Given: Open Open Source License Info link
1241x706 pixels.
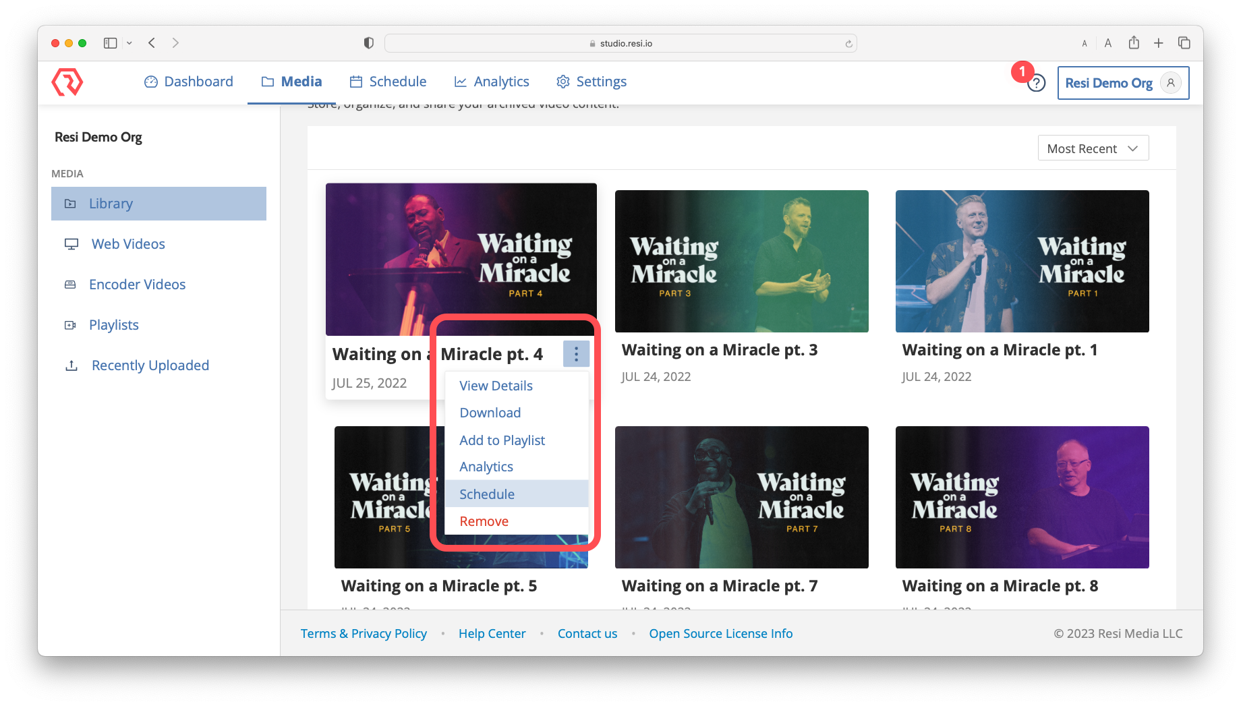Looking at the screenshot, I should (721, 633).
